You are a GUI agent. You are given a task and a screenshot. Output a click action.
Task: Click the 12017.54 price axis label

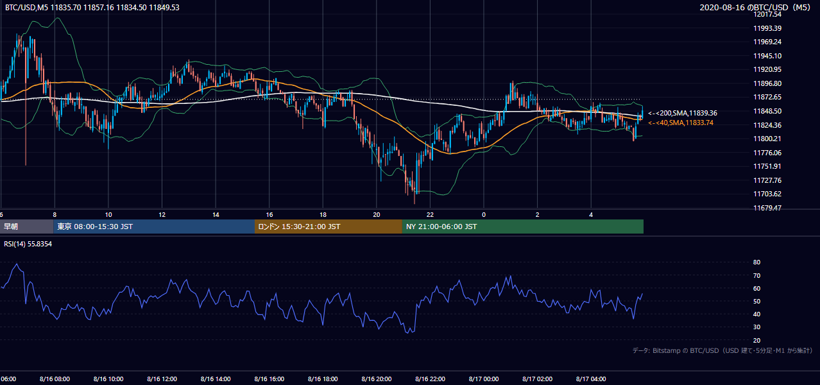pyautogui.click(x=767, y=14)
